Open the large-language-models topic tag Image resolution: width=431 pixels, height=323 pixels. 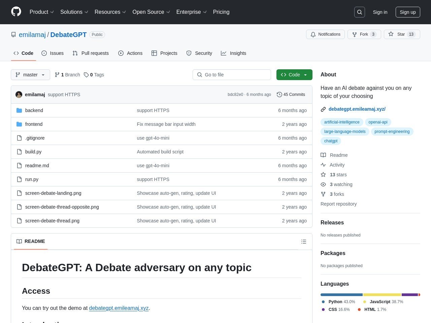tap(345, 132)
